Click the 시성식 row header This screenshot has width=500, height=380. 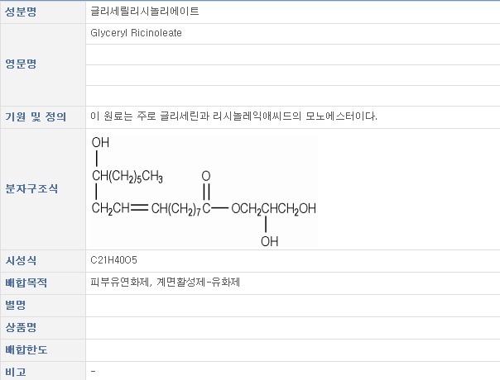[21, 260]
